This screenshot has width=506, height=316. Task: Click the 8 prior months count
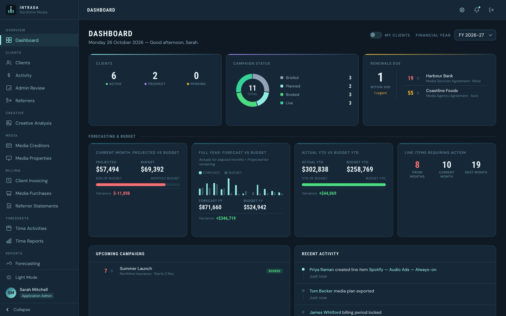pos(417,165)
